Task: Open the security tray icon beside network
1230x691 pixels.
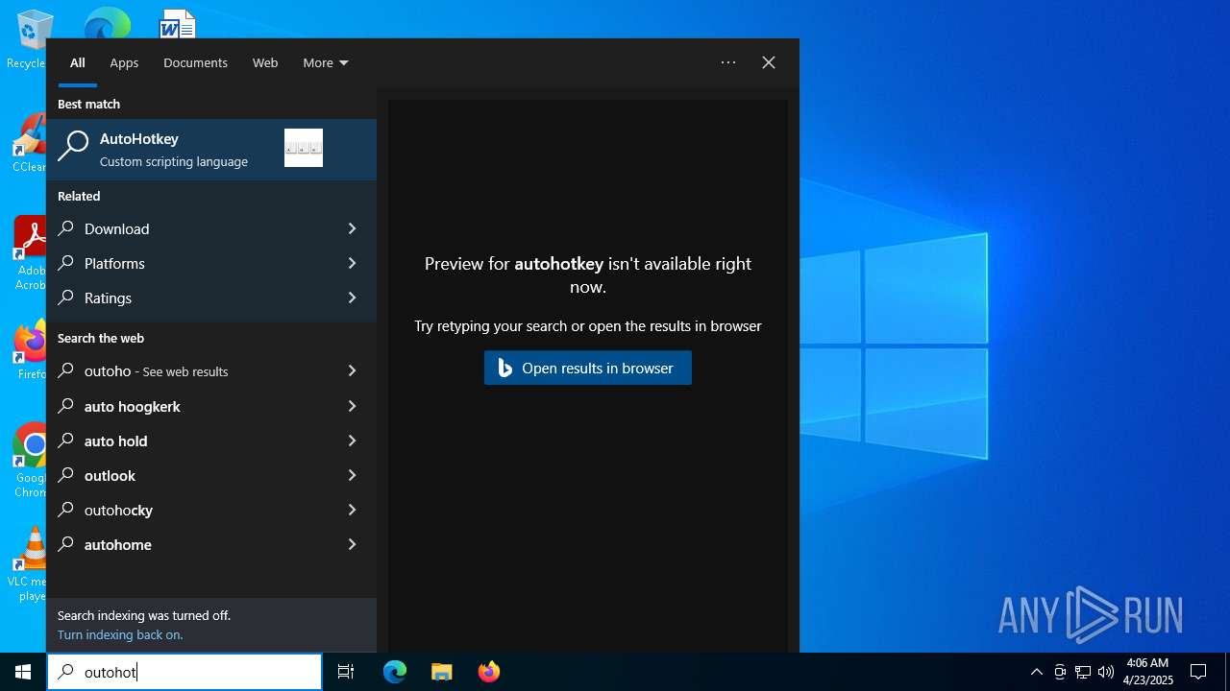Action: pos(1060,672)
